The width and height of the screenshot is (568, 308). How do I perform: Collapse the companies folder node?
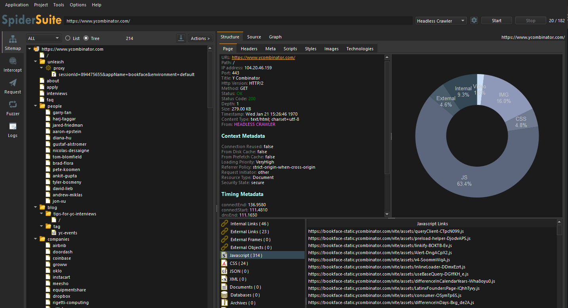tap(36, 239)
